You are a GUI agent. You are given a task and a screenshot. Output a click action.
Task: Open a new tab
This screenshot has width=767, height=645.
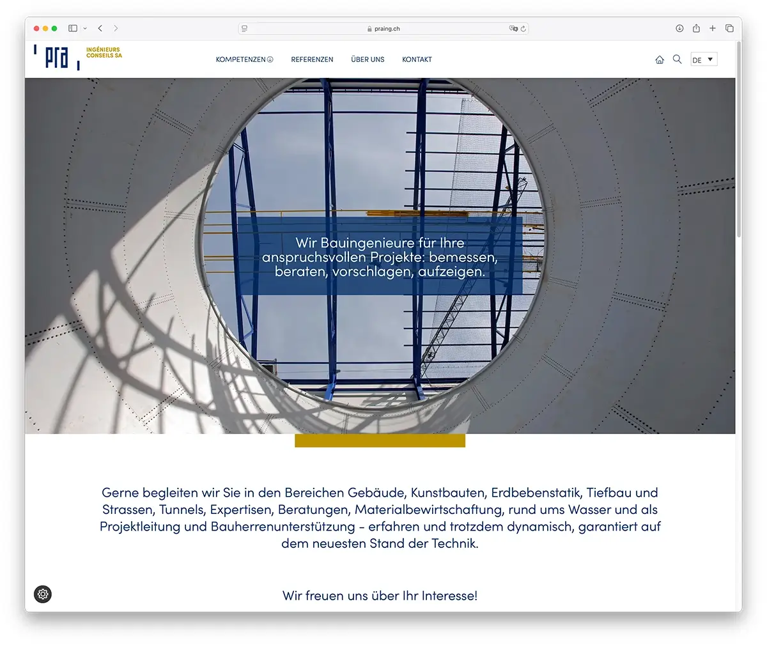click(x=713, y=28)
